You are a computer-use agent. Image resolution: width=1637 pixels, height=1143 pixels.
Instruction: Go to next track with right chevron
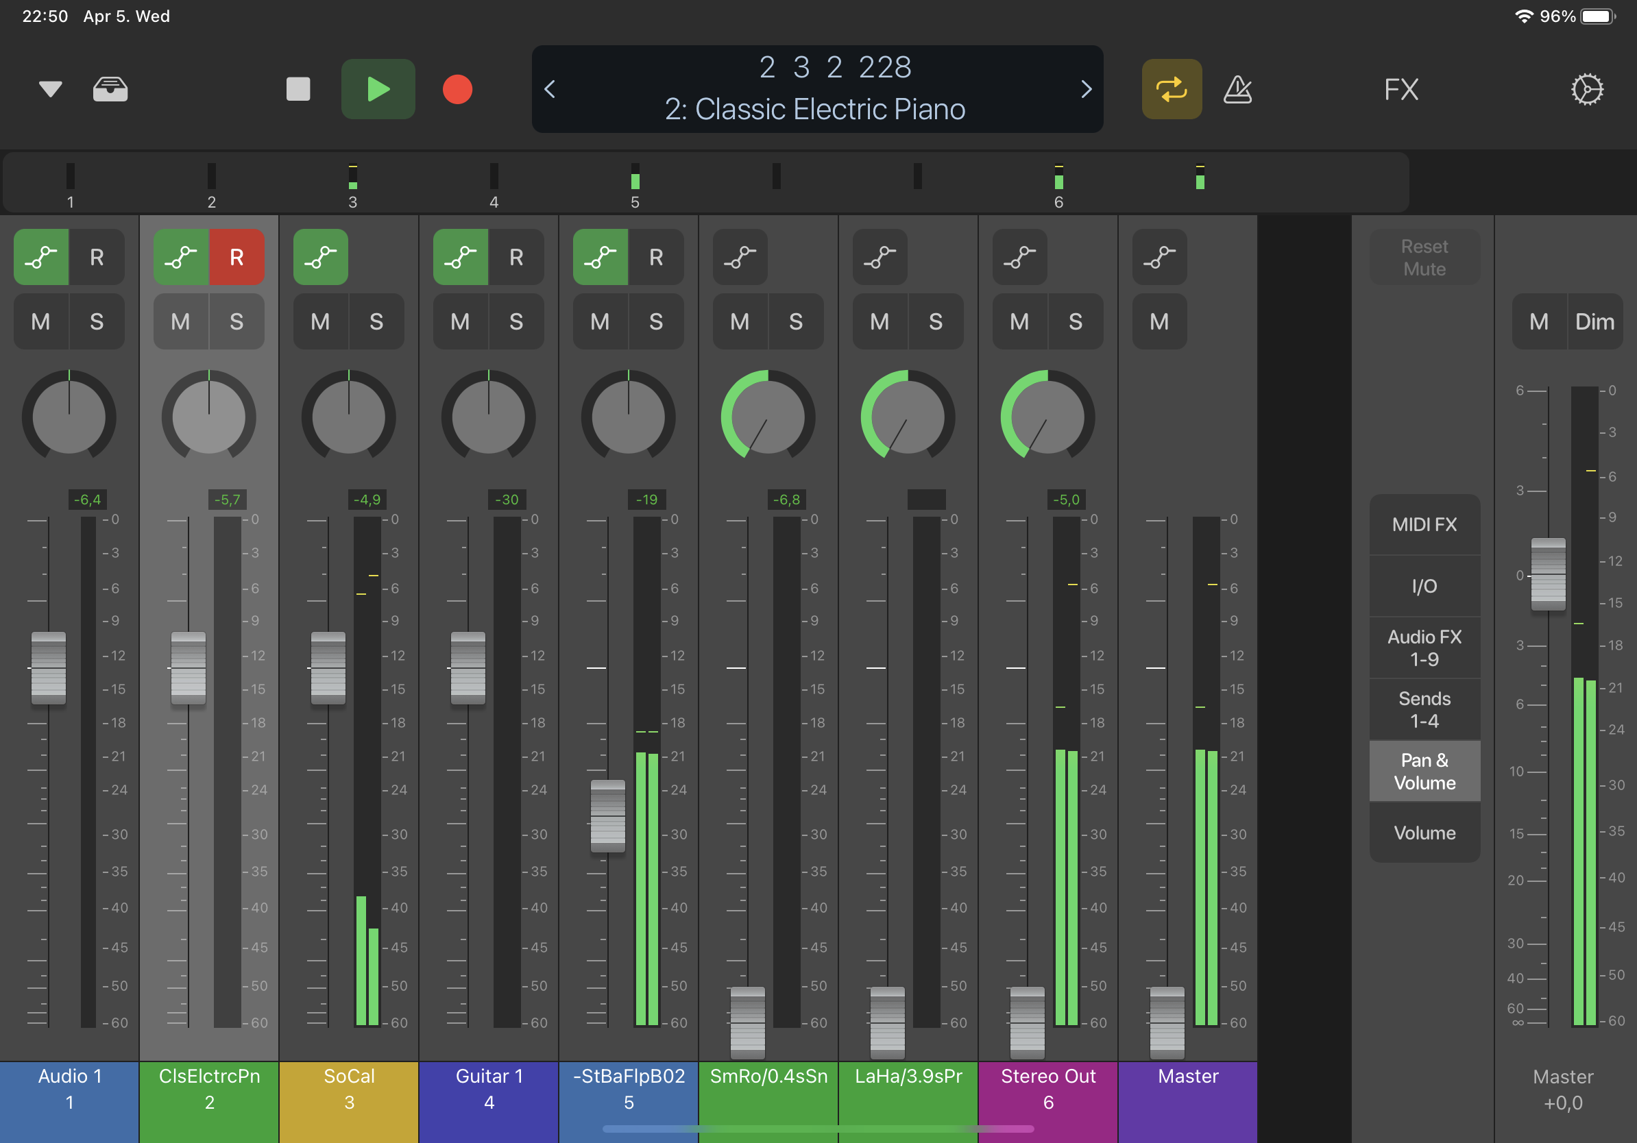pyautogui.click(x=1085, y=89)
